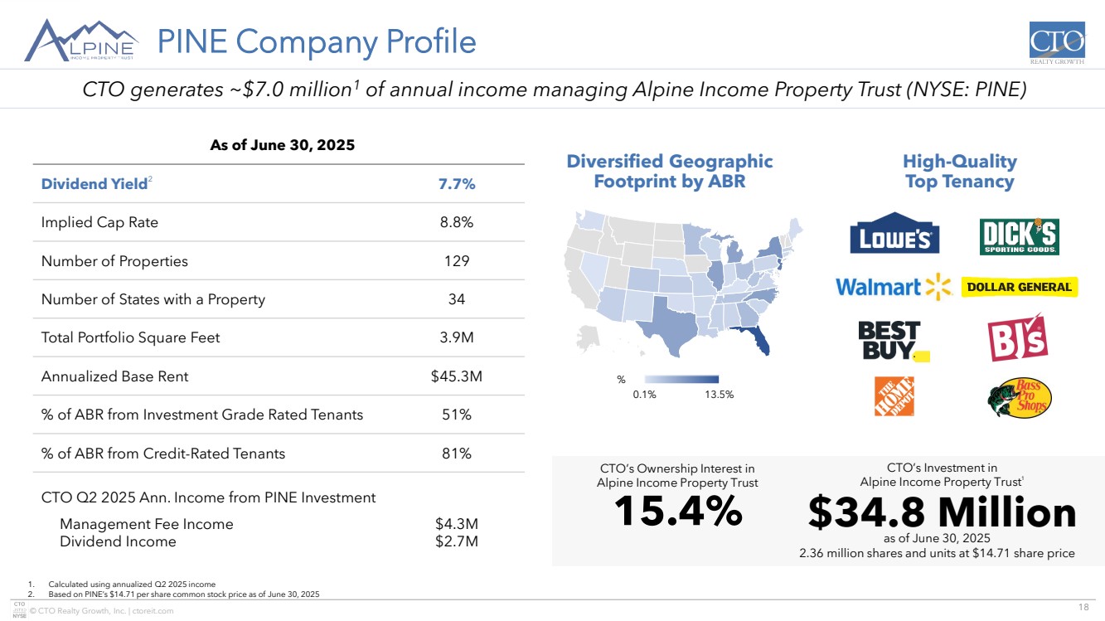
Task: Click the CTO Realty Growth logo
Action: [x=1056, y=43]
